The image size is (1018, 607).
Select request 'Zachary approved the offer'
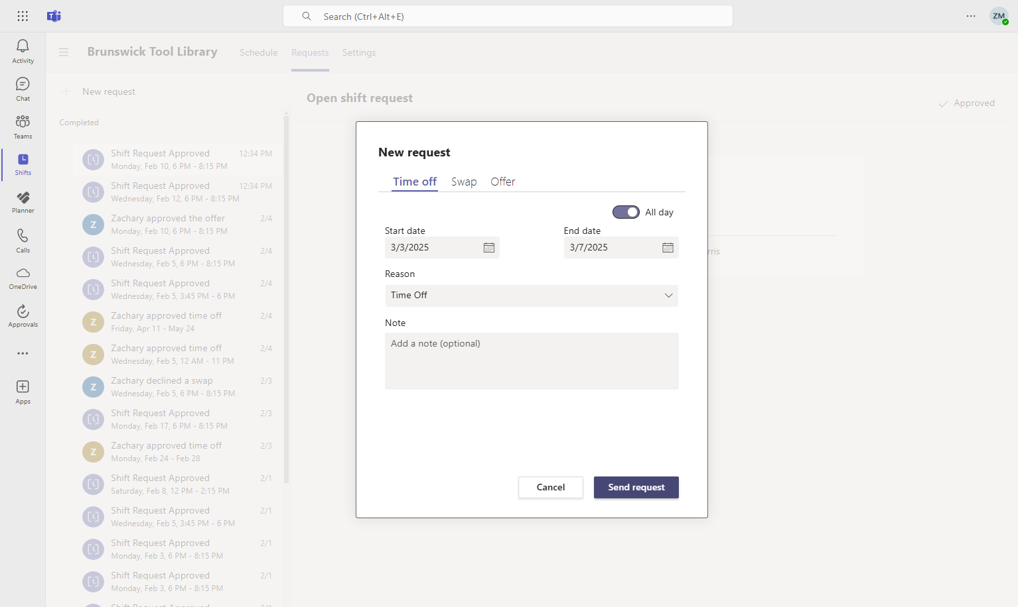coord(178,225)
